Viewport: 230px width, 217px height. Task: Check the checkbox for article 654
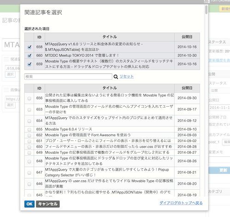point(29,121)
